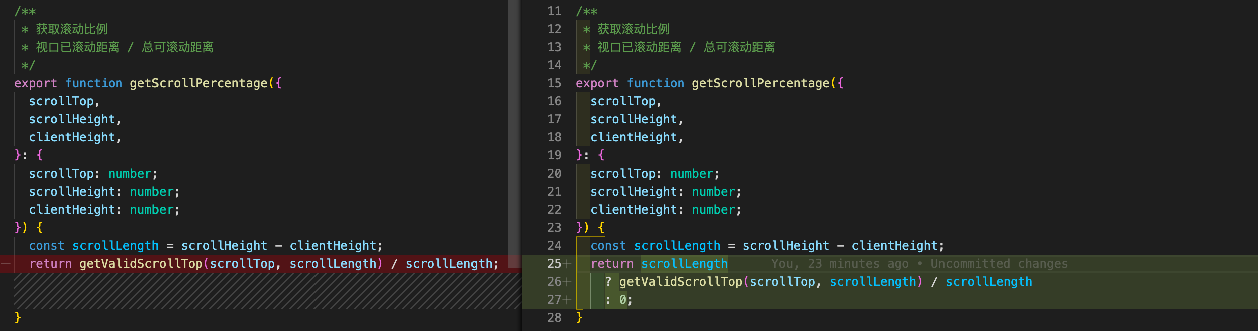Click trailing scrollLength on line 26
The image size is (1258, 331).
coord(989,282)
